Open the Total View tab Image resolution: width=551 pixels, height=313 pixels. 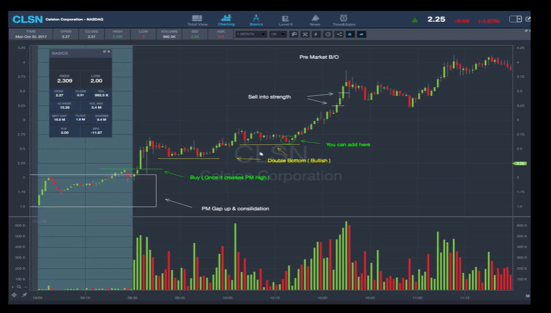pyautogui.click(x=197, y=20)
